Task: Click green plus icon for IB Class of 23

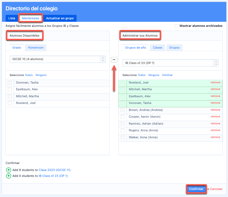Action: tap(8, 176)
